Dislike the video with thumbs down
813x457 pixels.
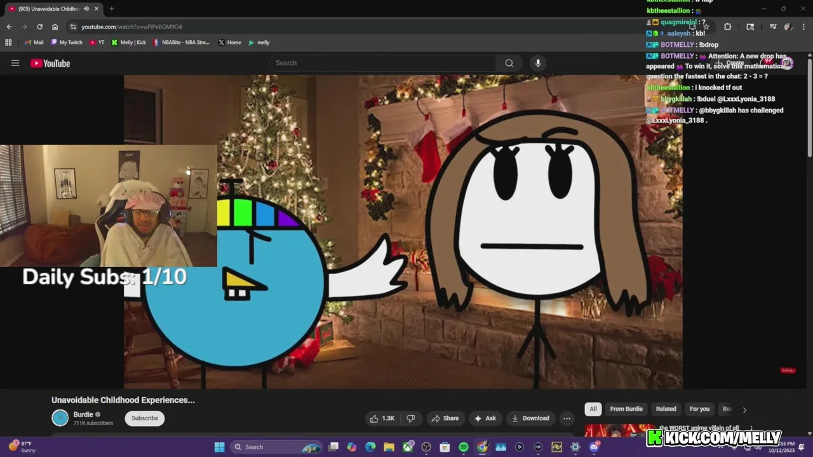coord(411,418)
